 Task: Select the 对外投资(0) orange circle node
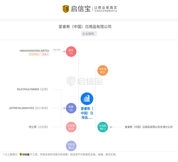click(x=103, y=71)
